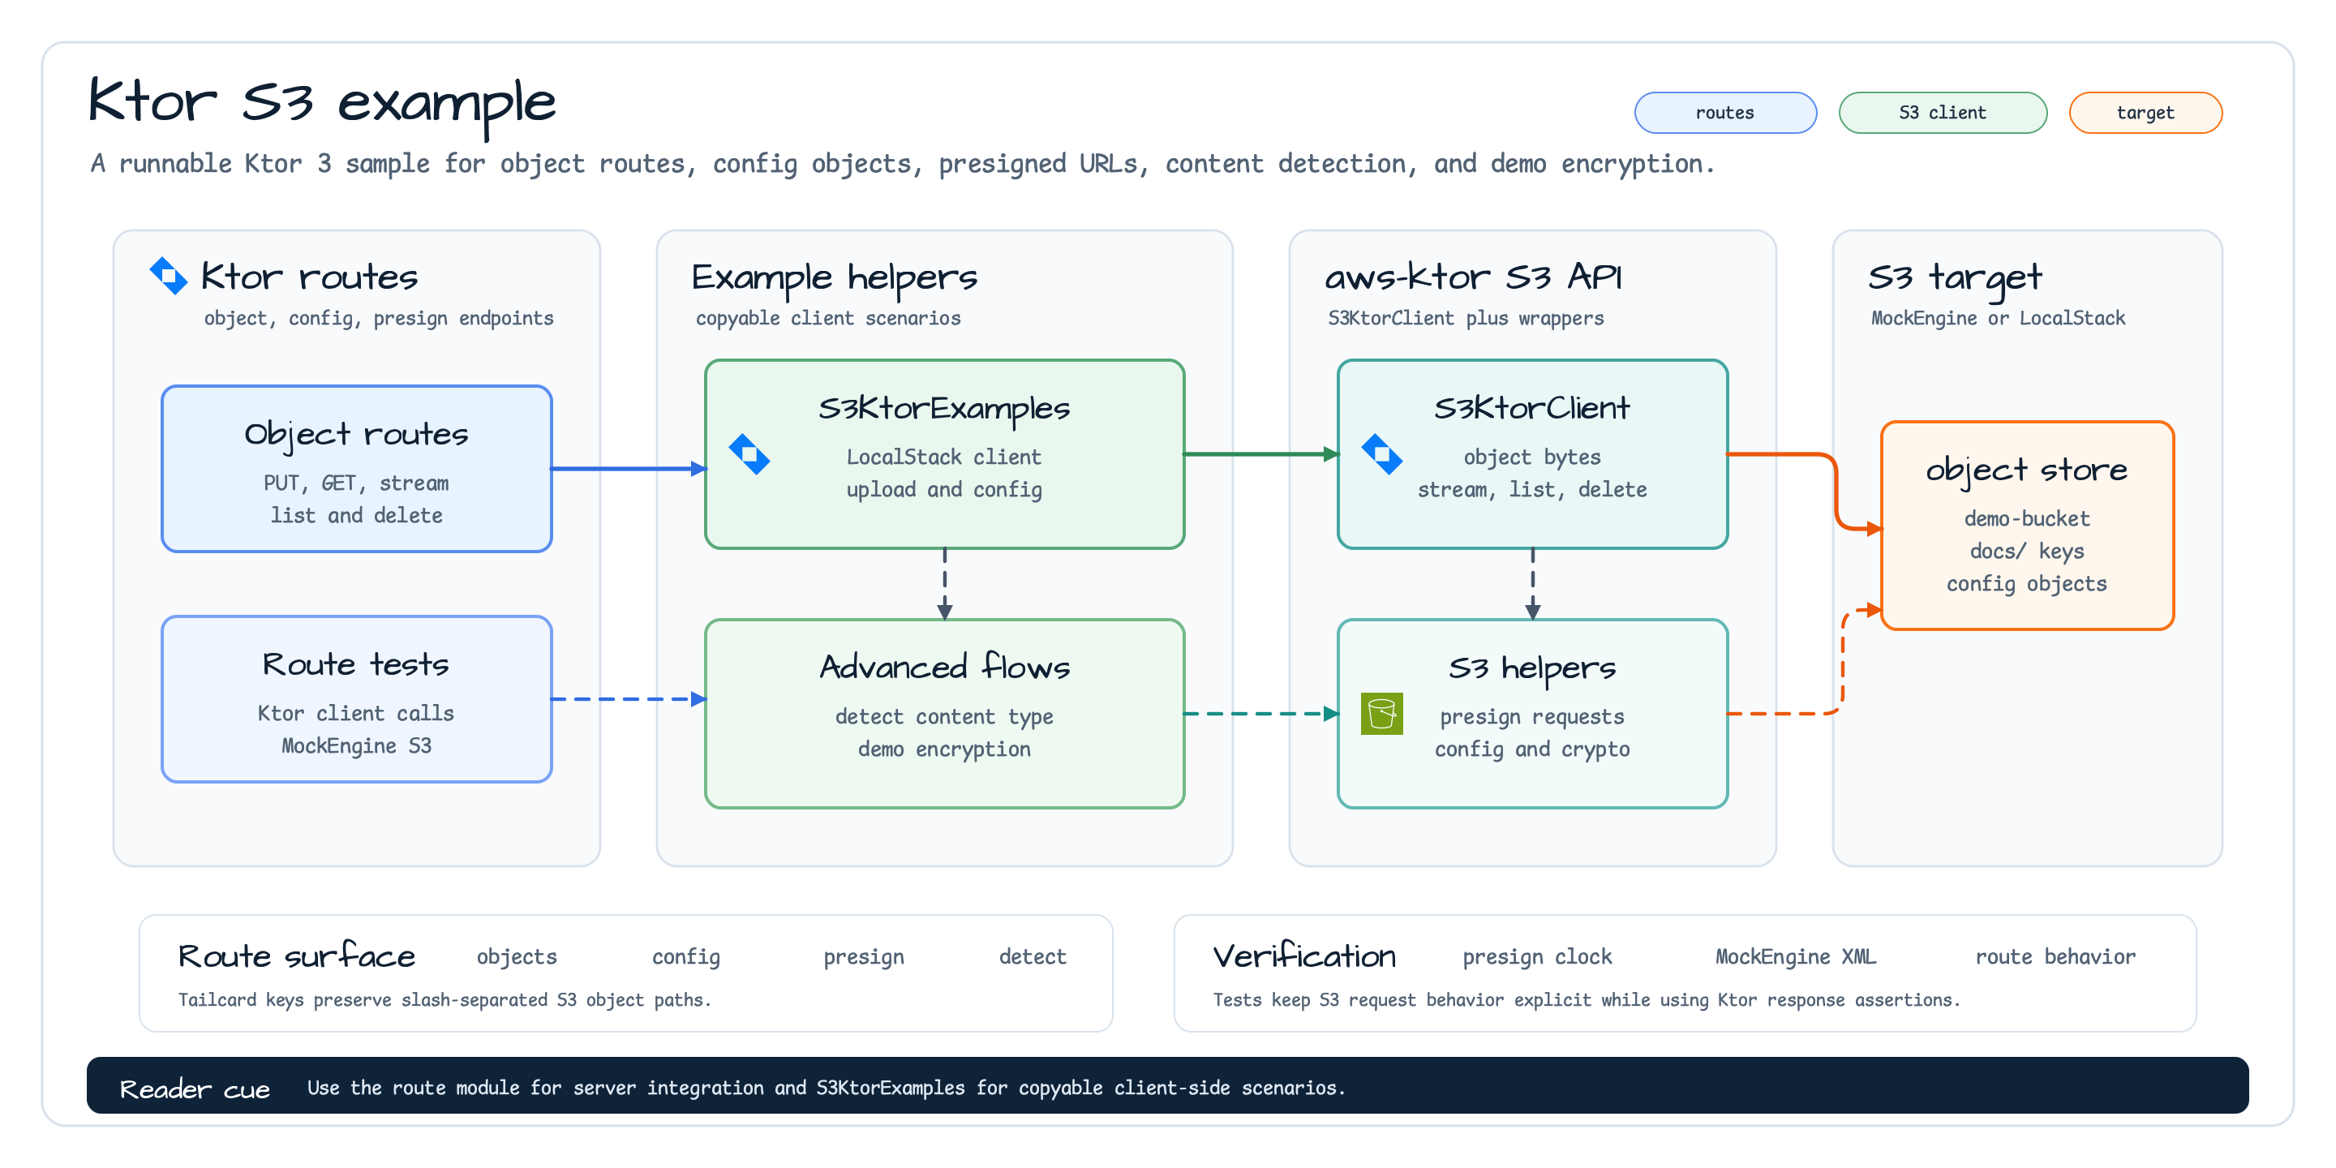Screen dimensions: 2336x1168
Task: Select the S3 client legend pill
Action: click(1943, 113)
